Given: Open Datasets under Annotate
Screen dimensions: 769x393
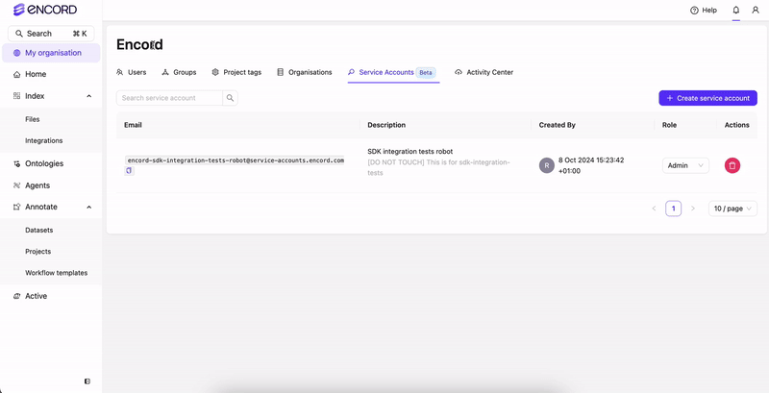Looking at the screenshot, I should [38, 230].
